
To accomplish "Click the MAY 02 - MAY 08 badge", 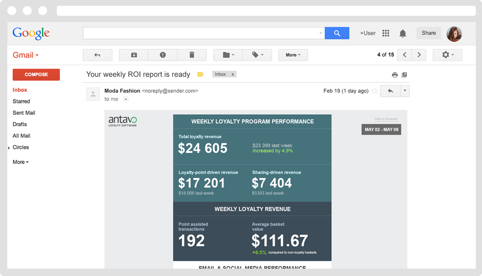I will [x=381, y=129].
